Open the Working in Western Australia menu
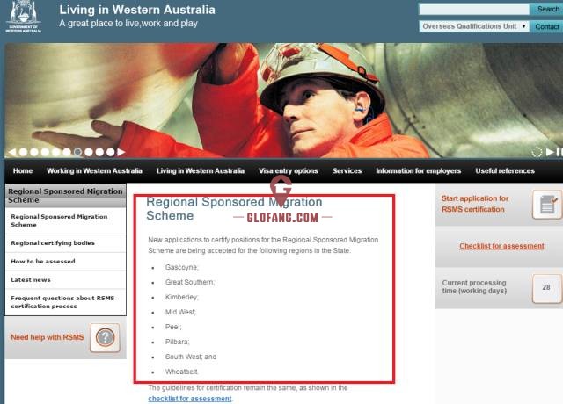The height and width of the screenshot is (404, 563). pyautogui.click(x=94, y=171)
